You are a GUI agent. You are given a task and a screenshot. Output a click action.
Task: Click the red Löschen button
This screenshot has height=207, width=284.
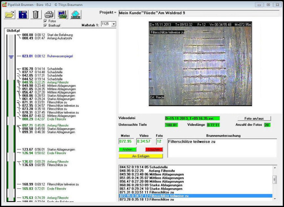click(x=154, y=149)
